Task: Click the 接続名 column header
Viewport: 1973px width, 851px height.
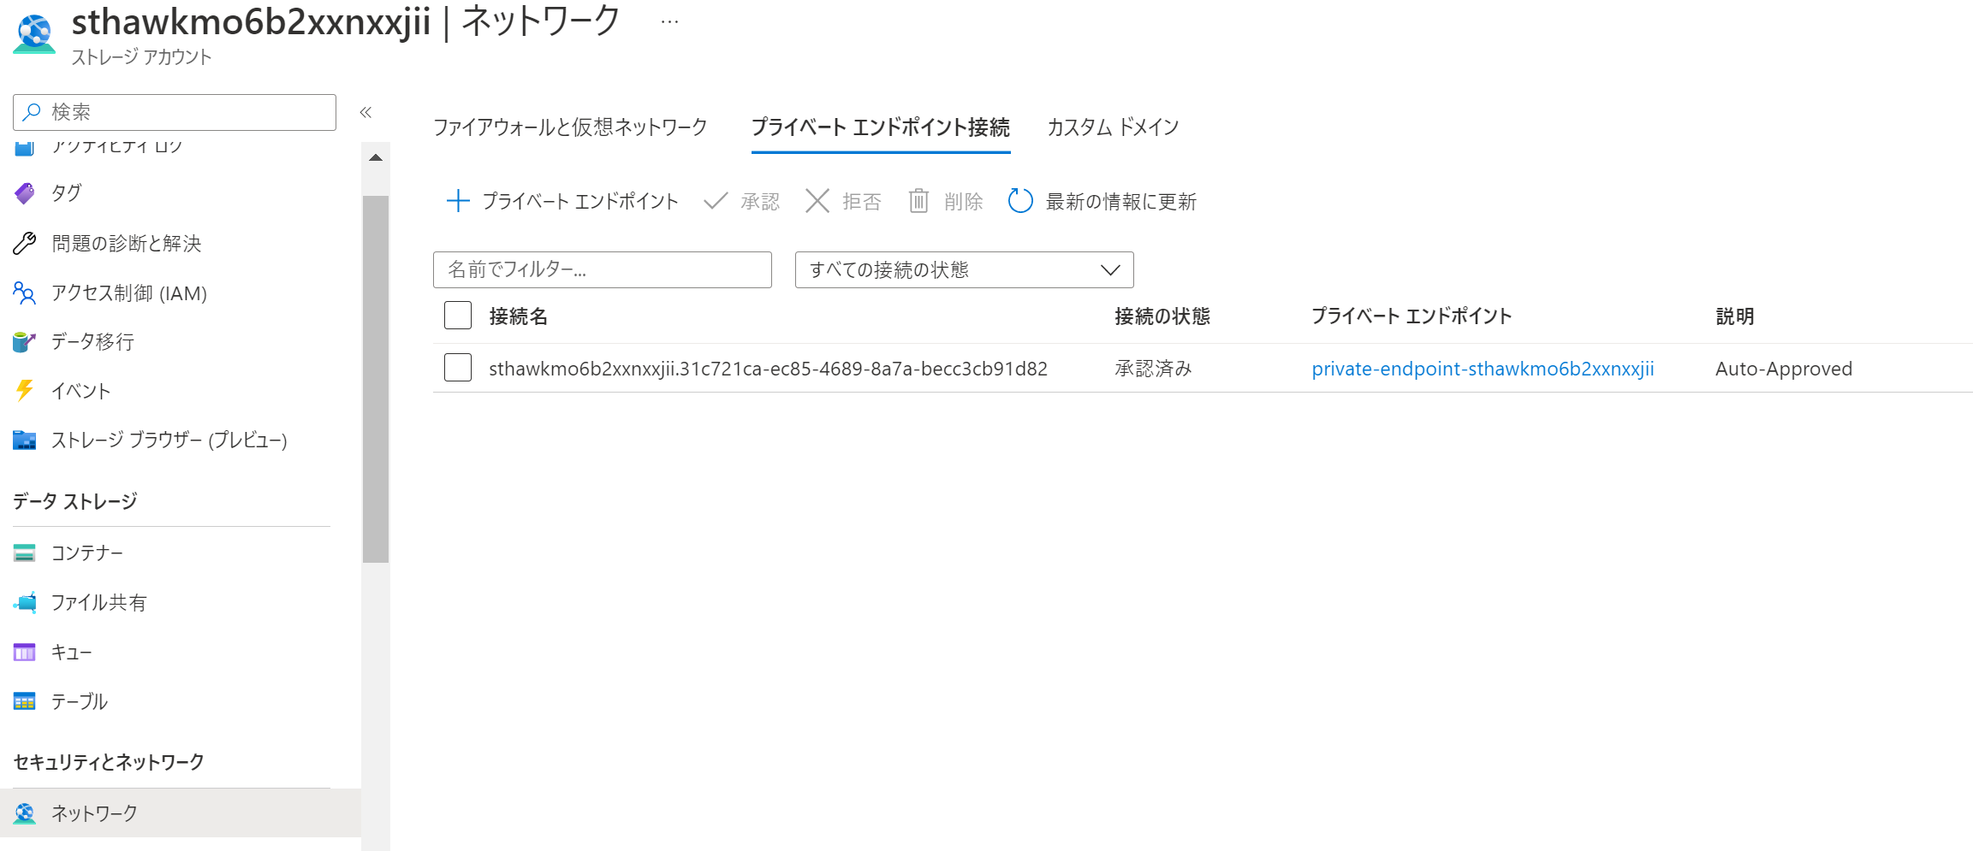Action: coord(519,316)
